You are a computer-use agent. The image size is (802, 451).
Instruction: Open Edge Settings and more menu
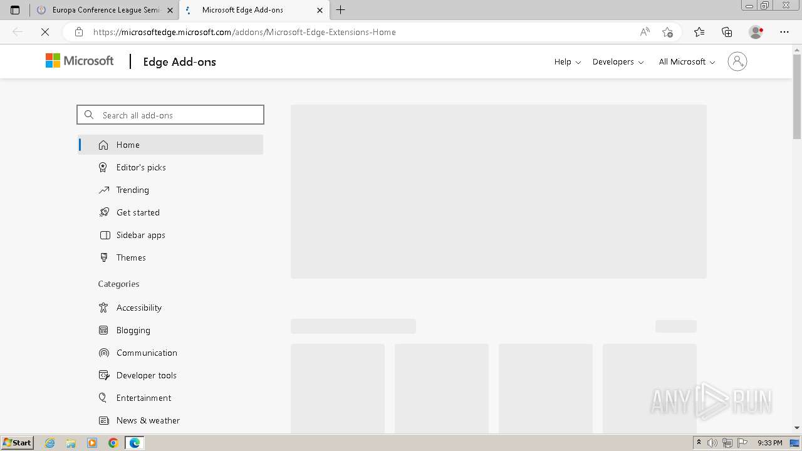(784, 32)
